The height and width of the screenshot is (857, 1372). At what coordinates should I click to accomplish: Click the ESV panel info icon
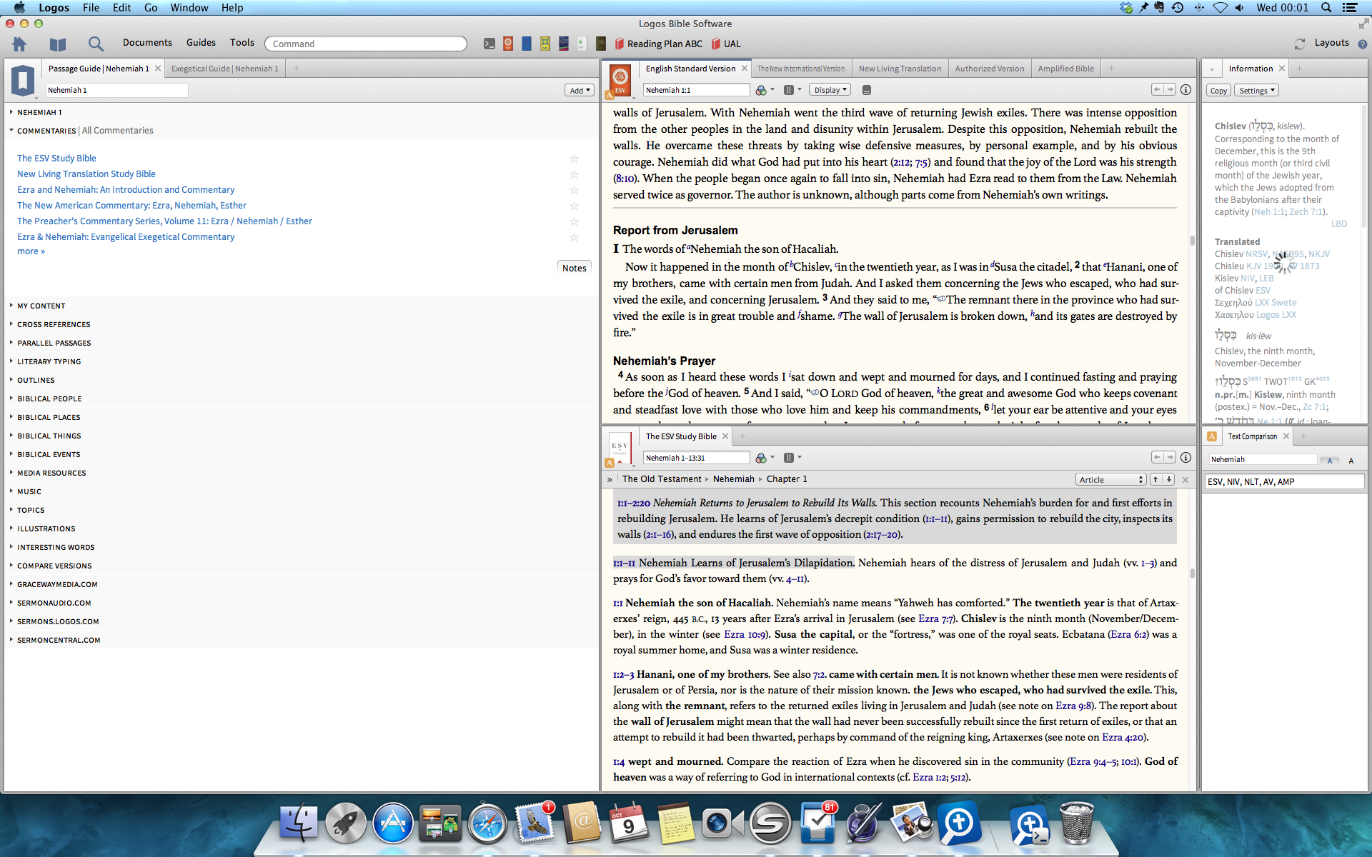(1186, 90)
